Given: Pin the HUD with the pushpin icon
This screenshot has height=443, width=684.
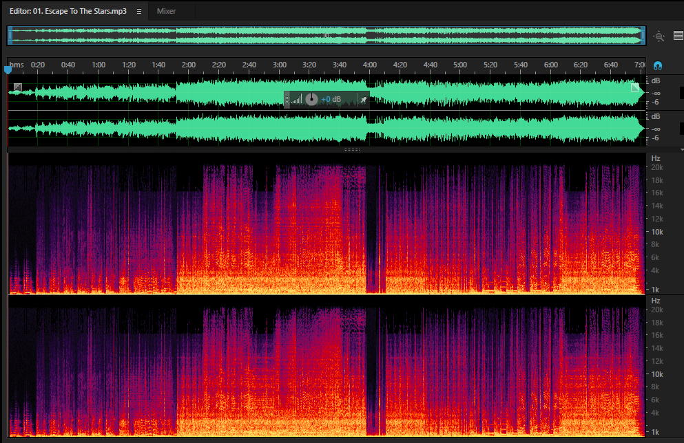Looking at the screenshot, I should [x=364, y=100].
